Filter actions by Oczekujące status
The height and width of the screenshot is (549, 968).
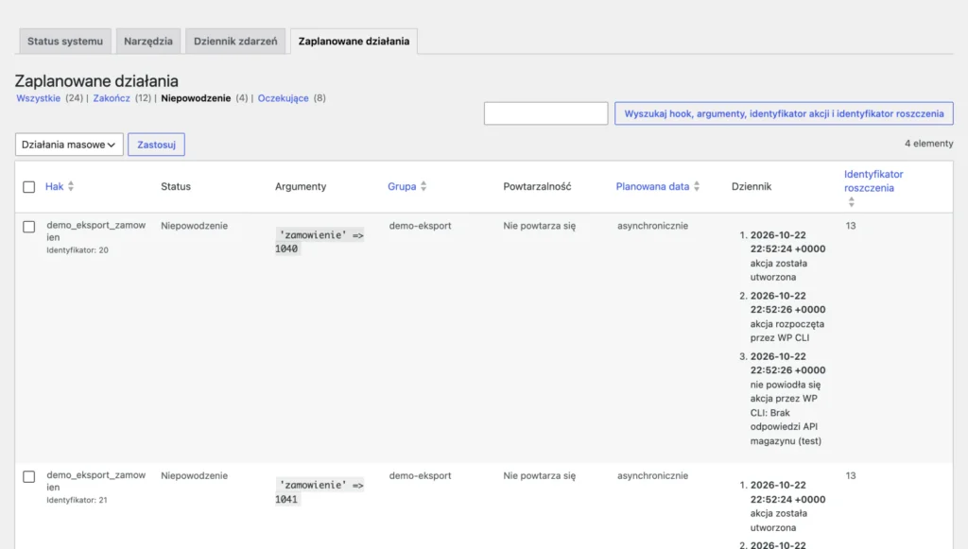tap(283, 98)
